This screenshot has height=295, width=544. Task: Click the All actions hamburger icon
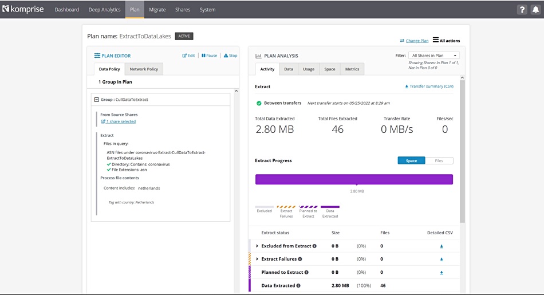[x=435, y=40]
